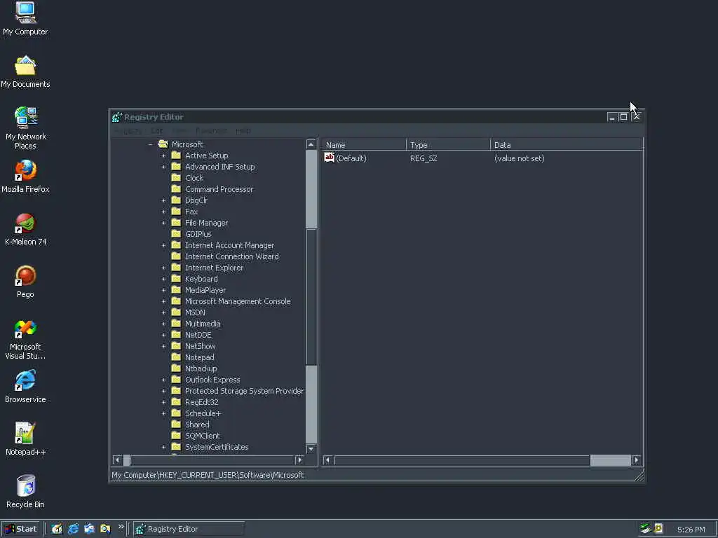
Task: Click the first quick launch icon beside Start
Action: (57, 529)
